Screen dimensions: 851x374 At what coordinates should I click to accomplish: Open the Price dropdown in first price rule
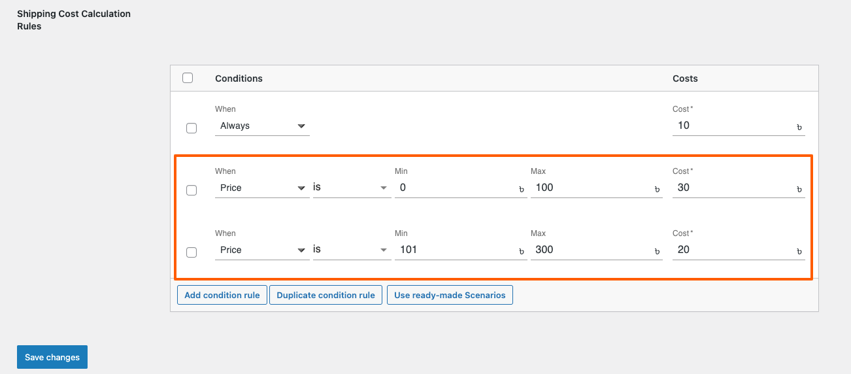click(261, 188)
